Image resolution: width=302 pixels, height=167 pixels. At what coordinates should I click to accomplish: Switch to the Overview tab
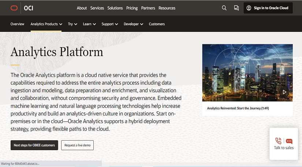pos(17,24)
